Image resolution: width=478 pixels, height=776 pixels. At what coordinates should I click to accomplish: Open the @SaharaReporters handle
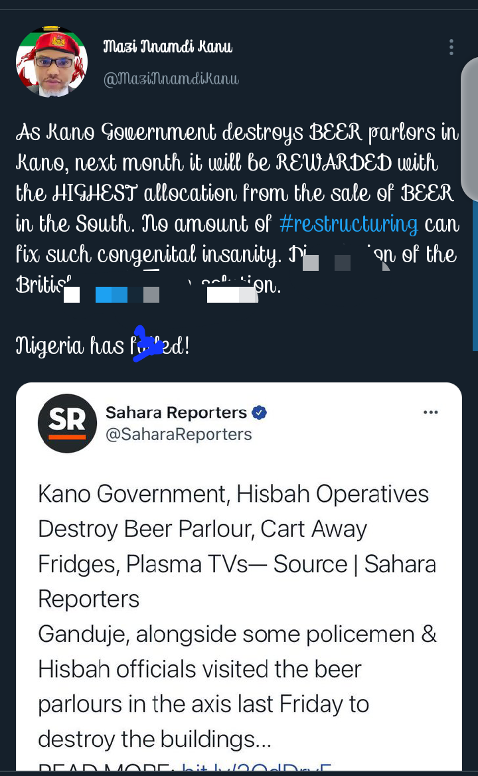point(179,435)
